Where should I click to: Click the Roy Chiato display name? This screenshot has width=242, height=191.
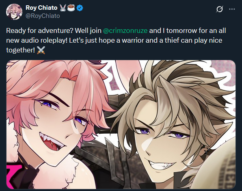point(41,8)
